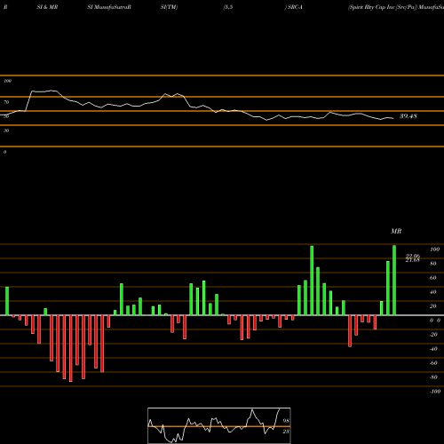Click the '(5,5' parameter text in the header
Screen dimensions: 444x444
click(228, 7)
